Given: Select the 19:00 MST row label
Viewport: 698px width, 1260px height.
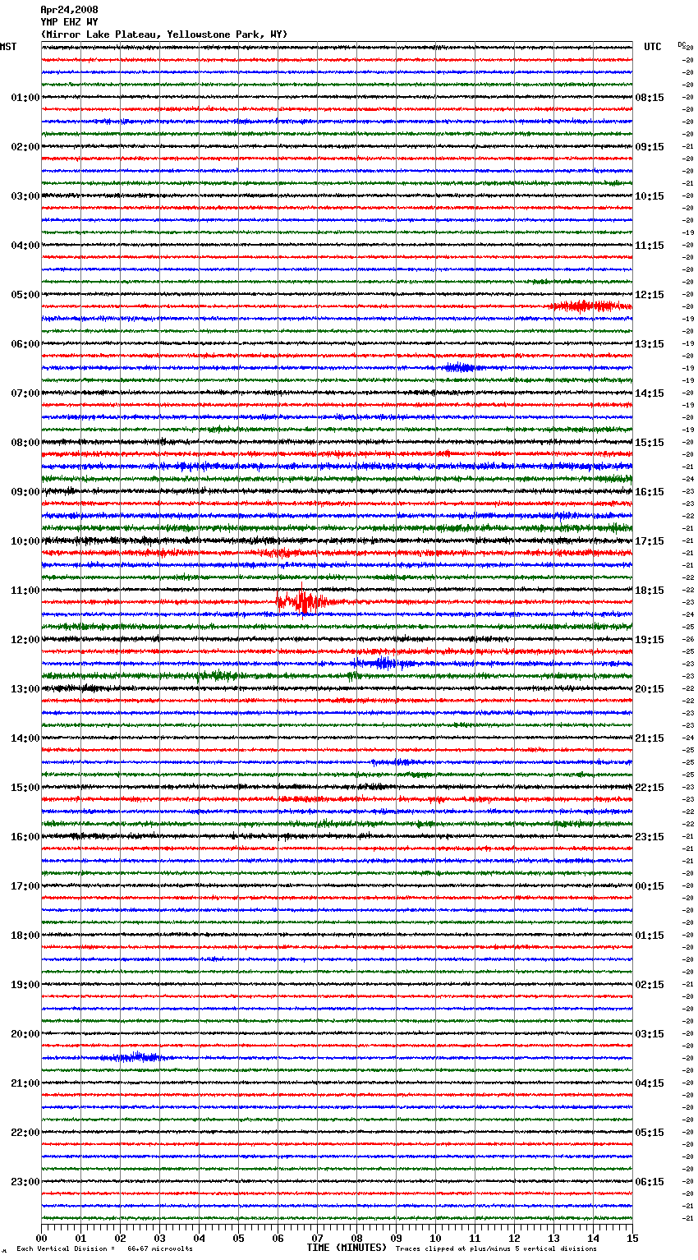Looking at the screenshot, I should click(25, 985).
